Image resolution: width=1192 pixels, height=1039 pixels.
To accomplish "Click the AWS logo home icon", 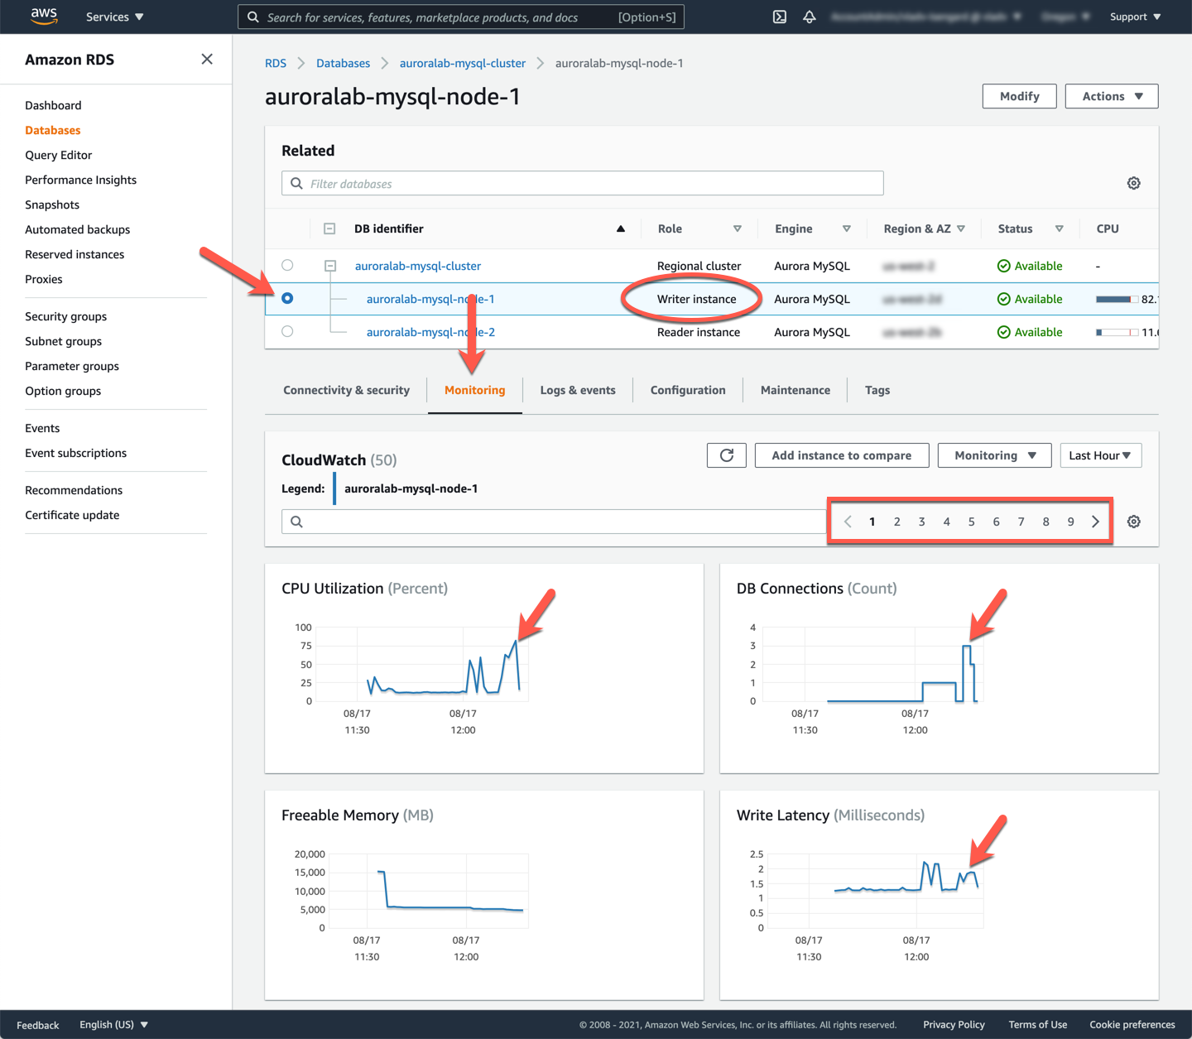I will coord(44,17).
